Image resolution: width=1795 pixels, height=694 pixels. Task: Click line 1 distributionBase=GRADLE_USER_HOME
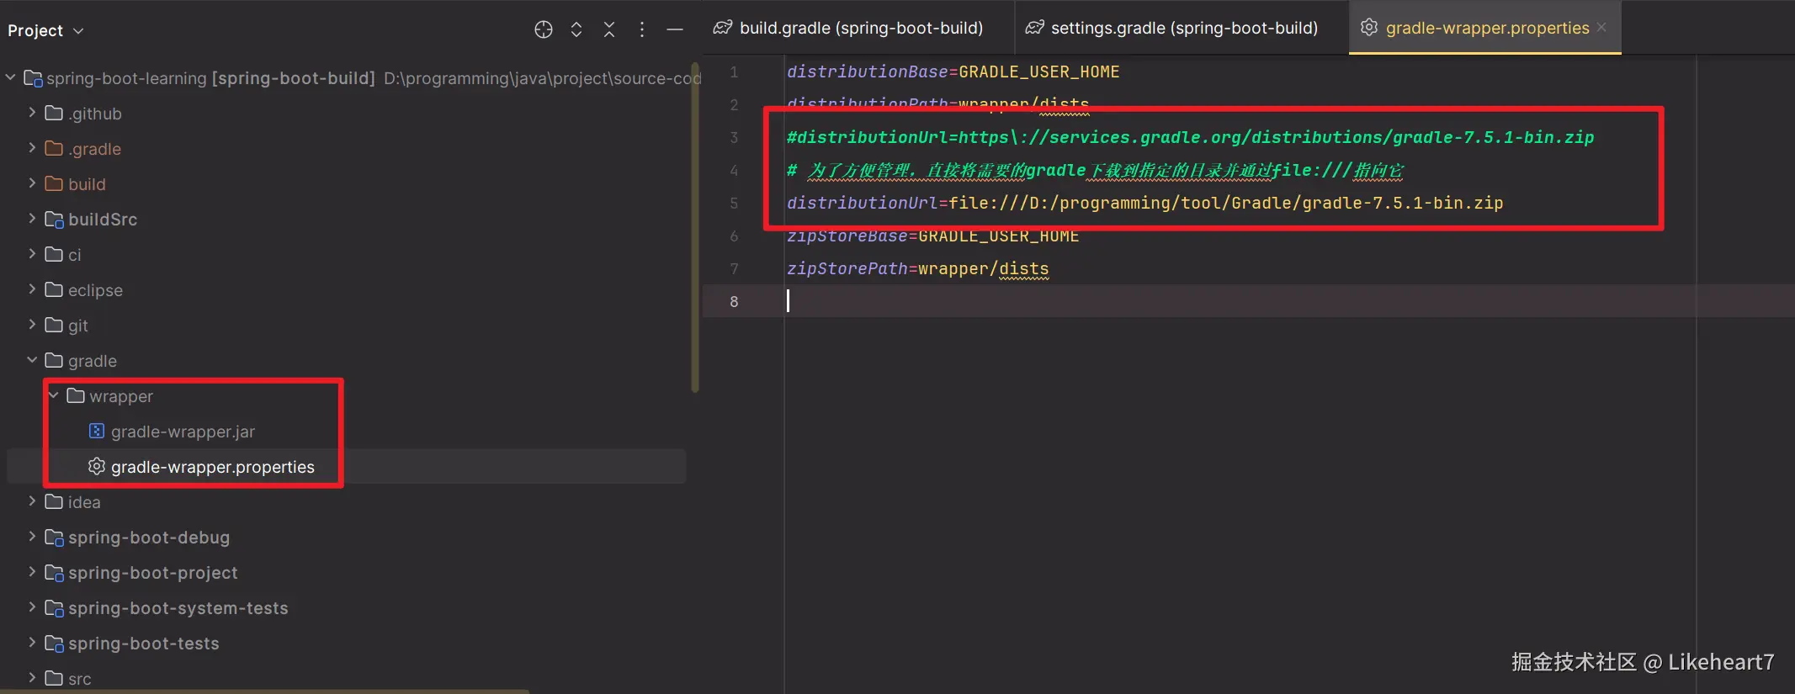(x=953, y=72)
